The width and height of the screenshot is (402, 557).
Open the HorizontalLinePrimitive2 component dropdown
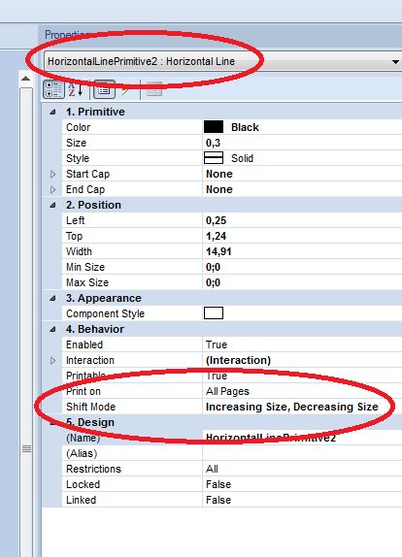(x=395, y=62)
